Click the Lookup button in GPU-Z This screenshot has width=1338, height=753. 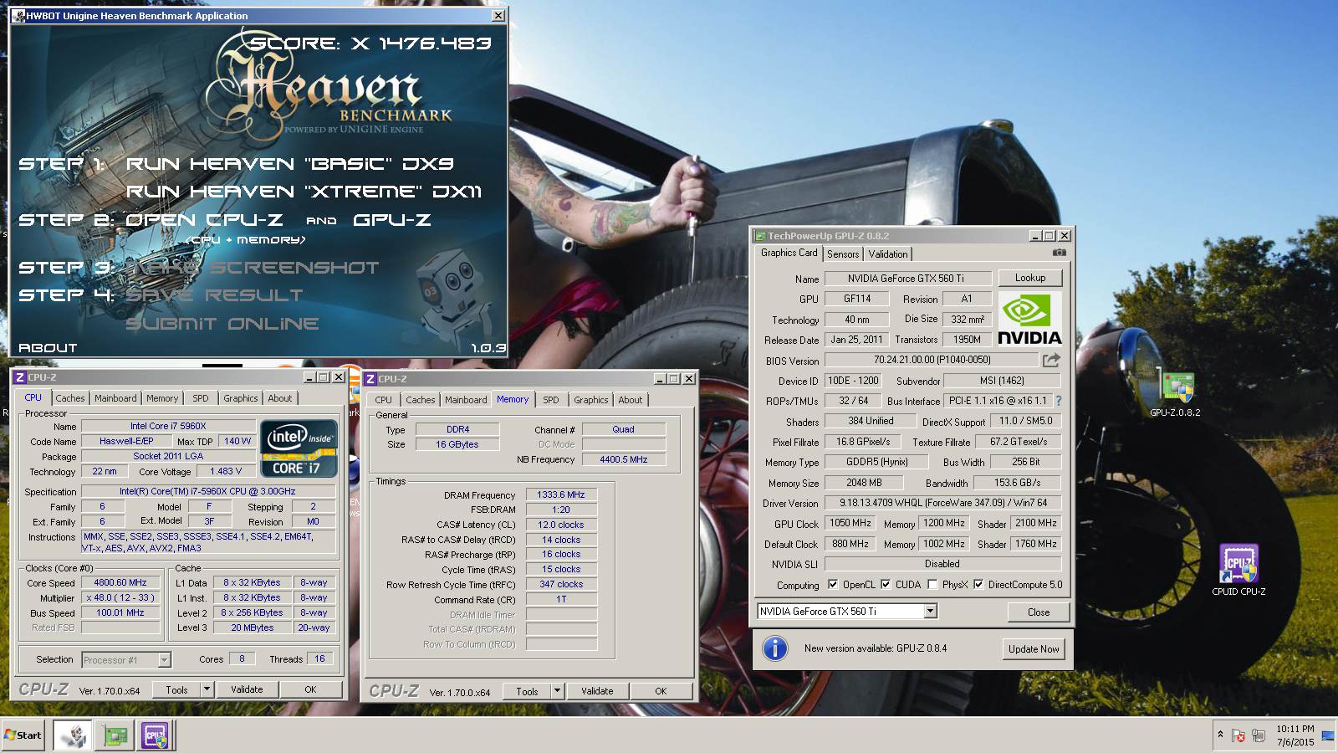click(x=1030, y=278)
